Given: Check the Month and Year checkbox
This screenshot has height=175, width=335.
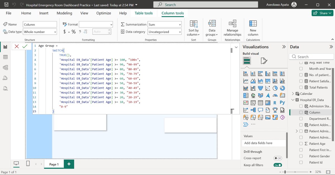Looking at the screenshot, I should click(x=301, y=69).
